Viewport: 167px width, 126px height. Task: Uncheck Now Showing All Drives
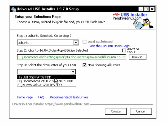click(x=84, y=65)
